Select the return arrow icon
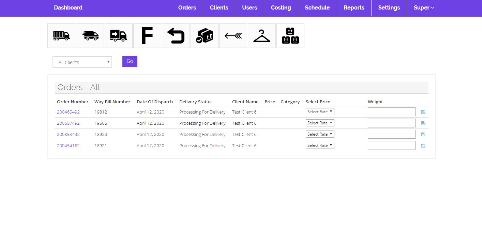The image size is (482, 243). pyautogui.click(x=176, y=36)
